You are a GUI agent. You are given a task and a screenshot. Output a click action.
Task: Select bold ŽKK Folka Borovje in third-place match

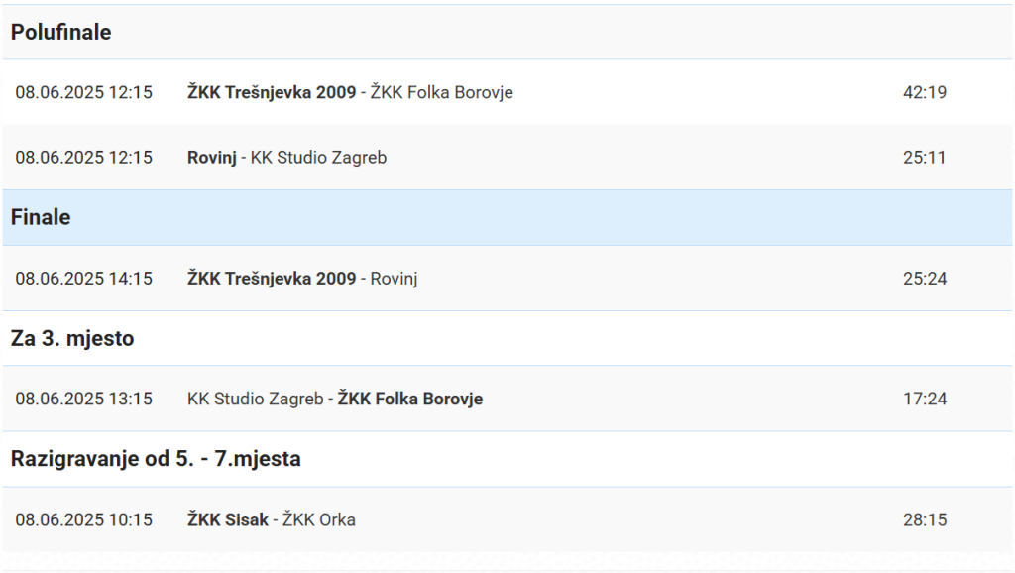[410, 399]
